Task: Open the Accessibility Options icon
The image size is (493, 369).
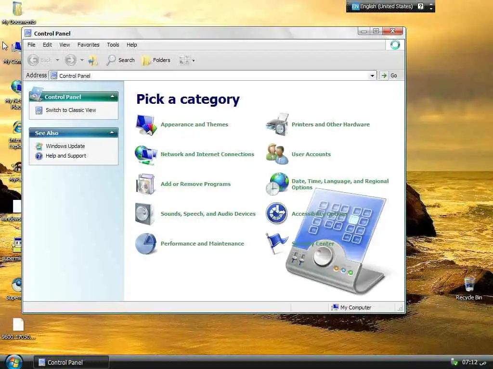Action: pos(276,213)
